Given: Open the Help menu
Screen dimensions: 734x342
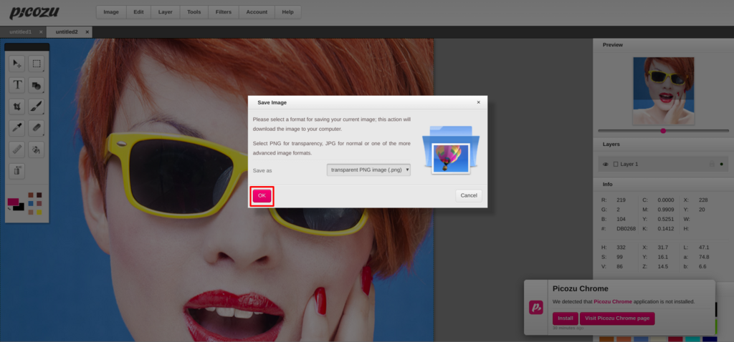Looking at the screenshot, I should pyautogui.click(x=287, y=12).
